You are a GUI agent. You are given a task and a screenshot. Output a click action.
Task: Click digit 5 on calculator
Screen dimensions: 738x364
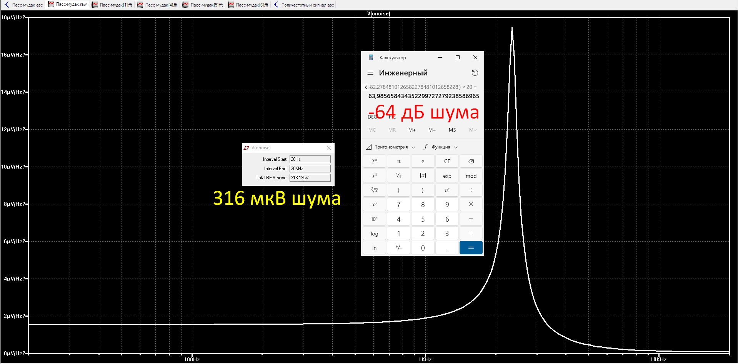coord(423,219)
